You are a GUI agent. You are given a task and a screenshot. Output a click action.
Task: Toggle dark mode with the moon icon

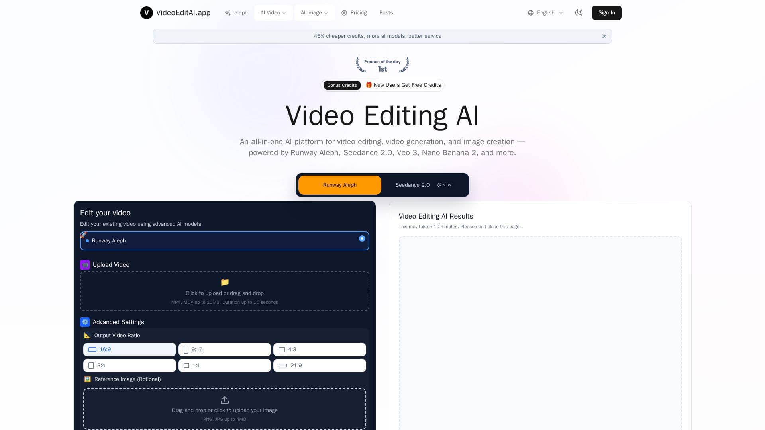(579, 13)
